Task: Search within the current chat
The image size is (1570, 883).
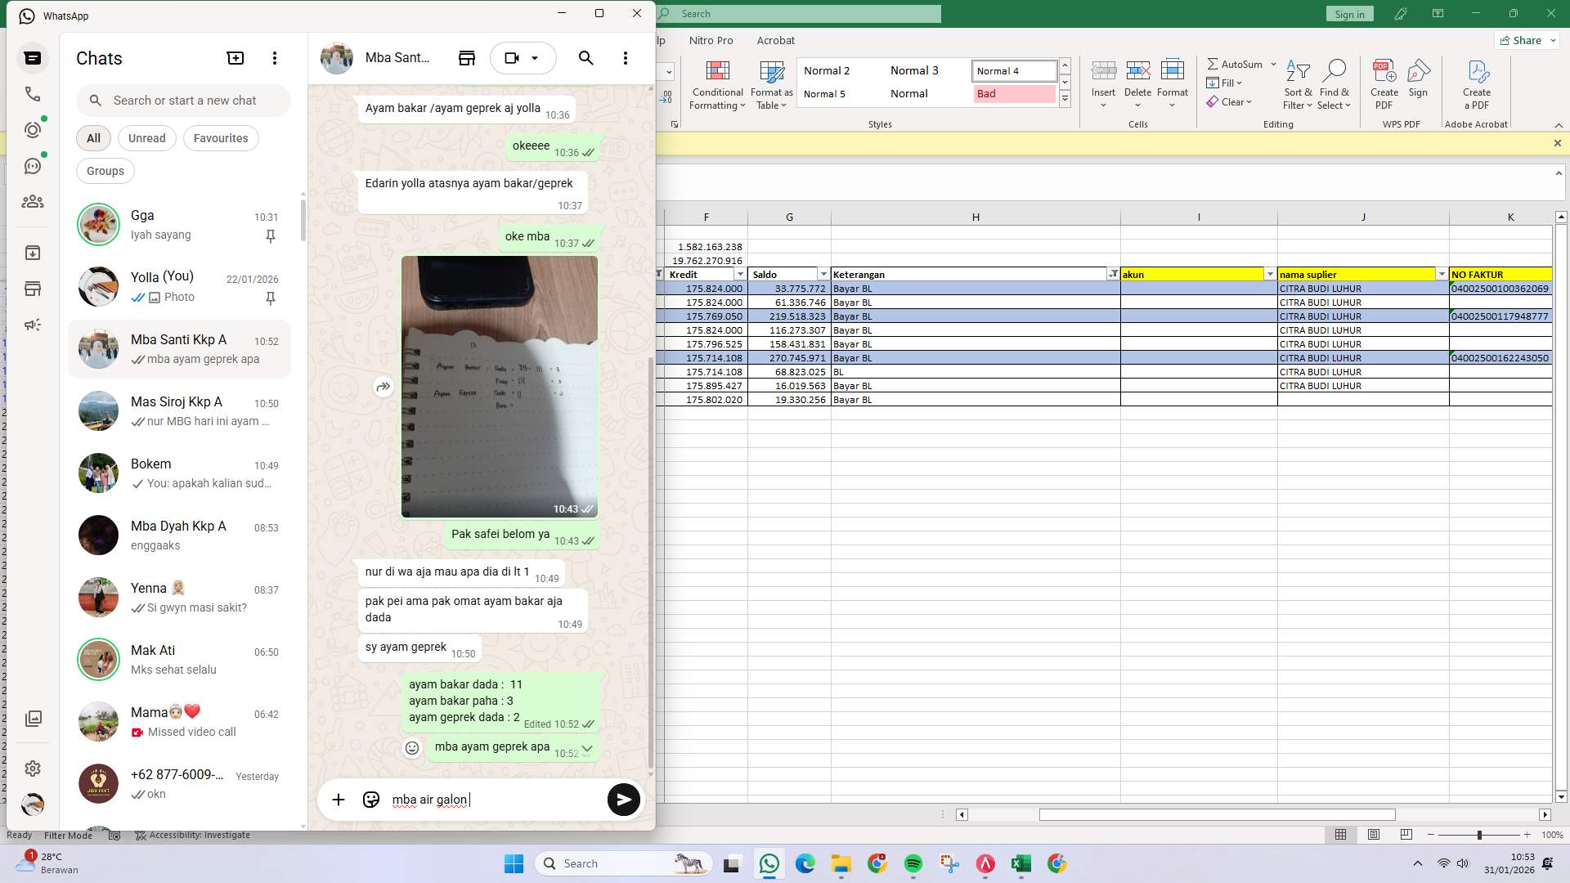Action: point(585,57)
